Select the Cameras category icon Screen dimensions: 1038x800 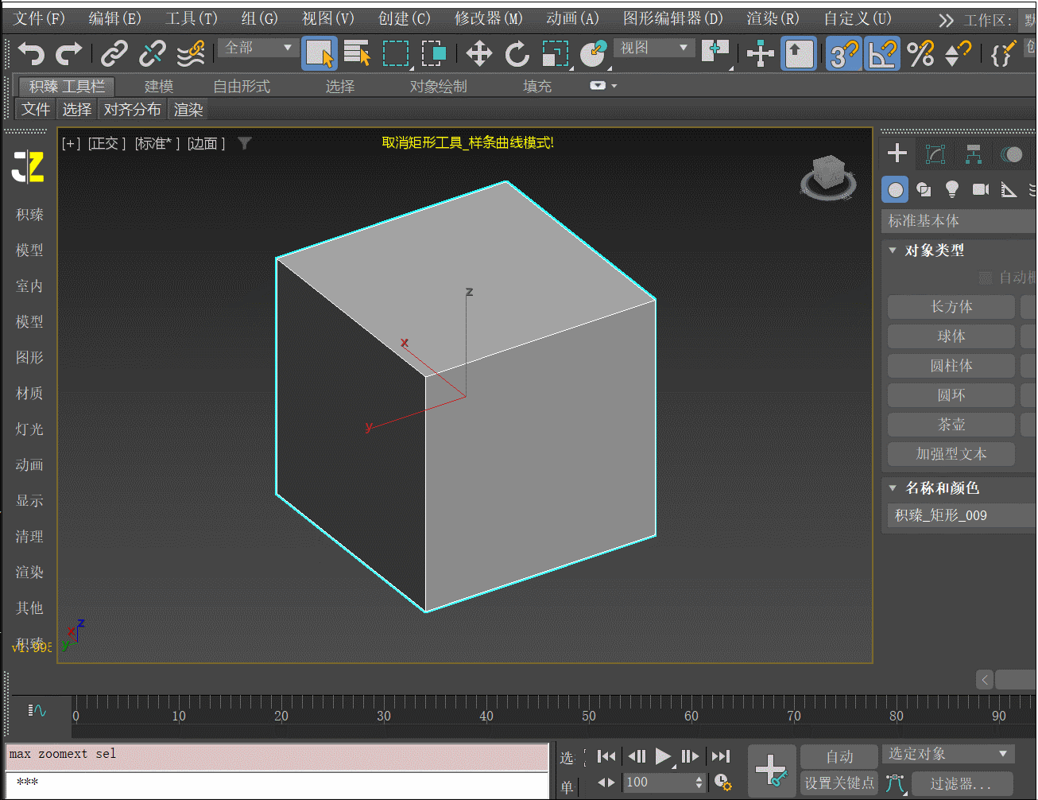tap(981, 189)
